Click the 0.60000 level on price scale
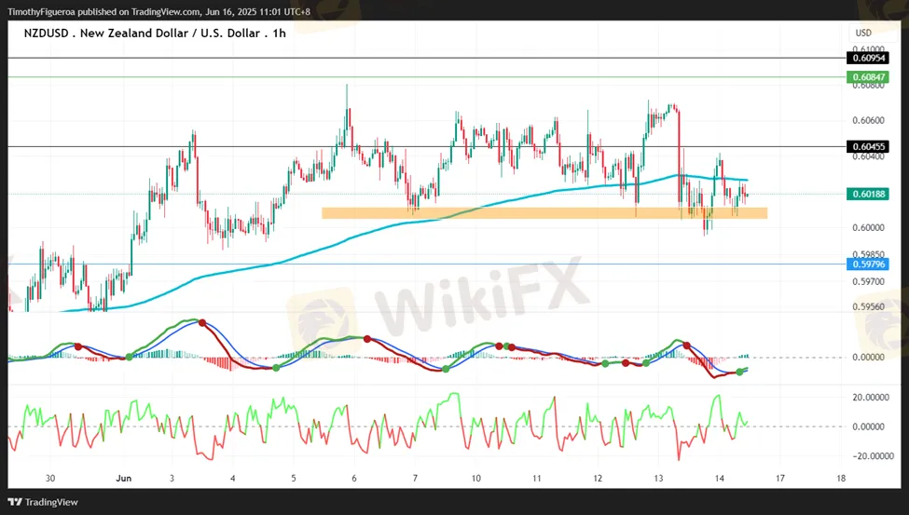The width and height of the screenshot is (909, 515). [x=868, y=227]
